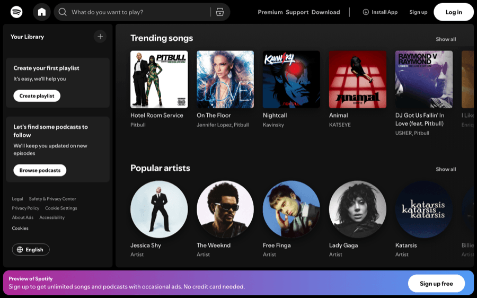477x298 pixels.
Task: Open the Legal footer link
Action: (17, 199)
